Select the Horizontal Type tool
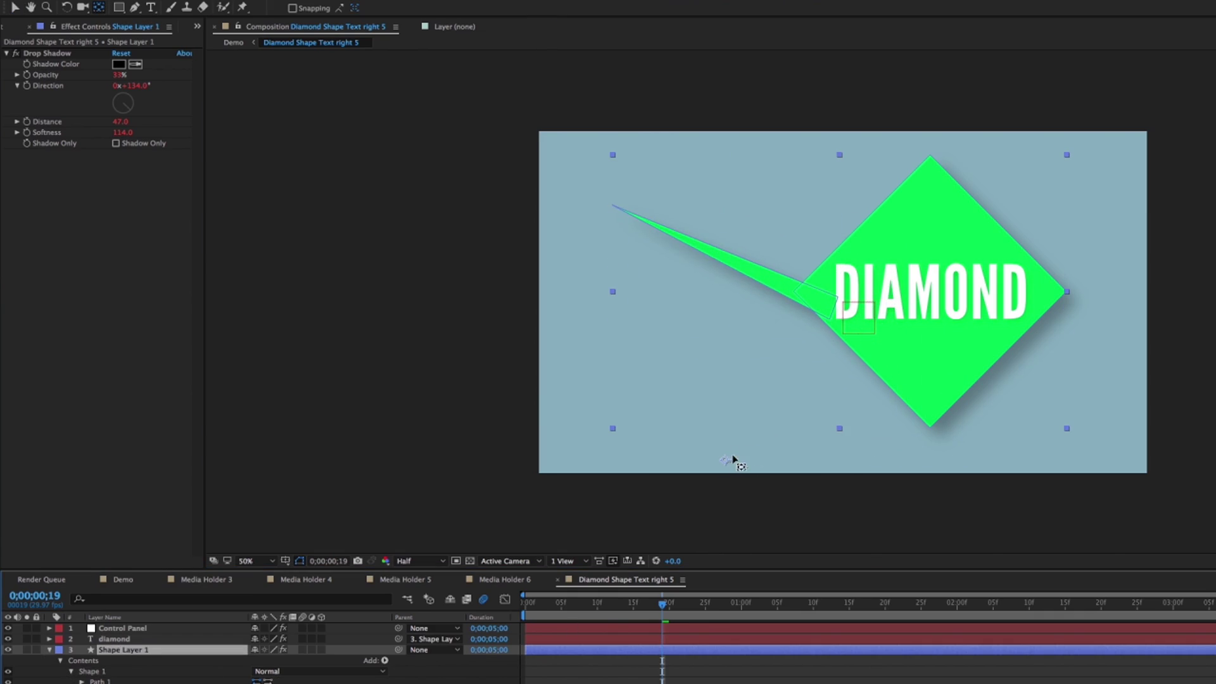This screenshot has height=684, width=1216. pyautogui.click(x=151, y=8)
